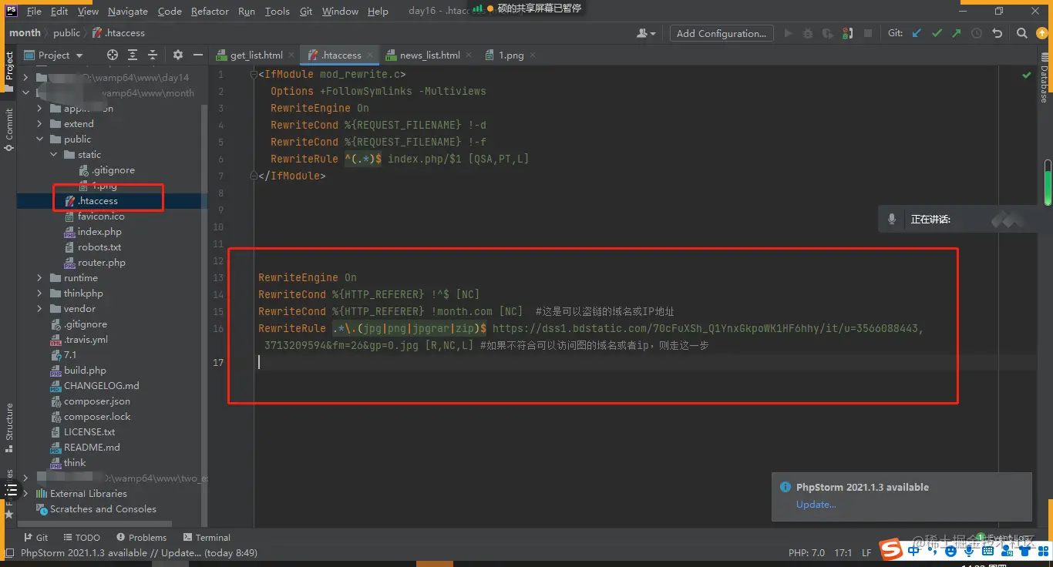Hide the Project panel with minus icon
This screenshot has height=567, width=1053.
tap(198, 55)
